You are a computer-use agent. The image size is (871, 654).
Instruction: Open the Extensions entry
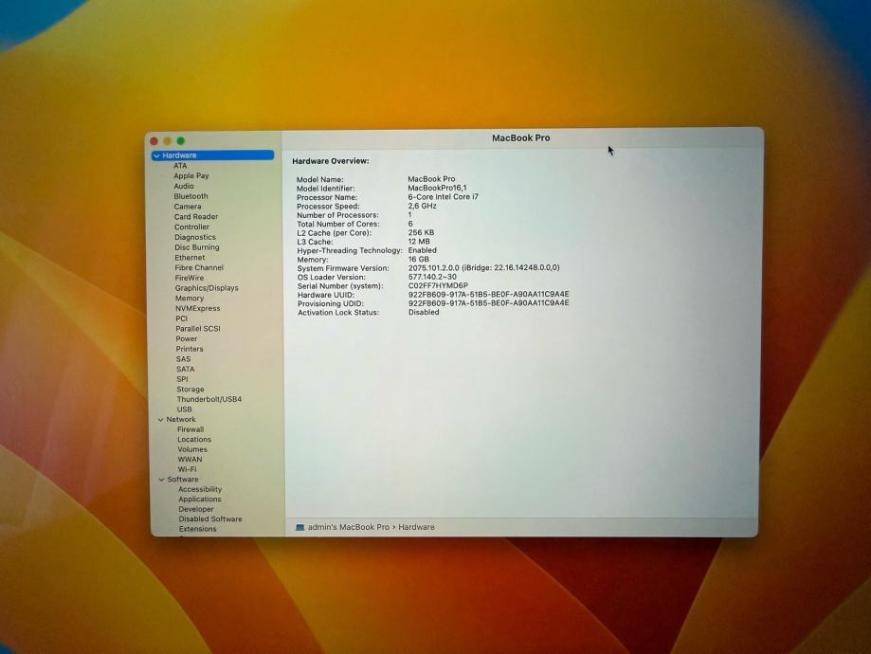coord(198,529)
